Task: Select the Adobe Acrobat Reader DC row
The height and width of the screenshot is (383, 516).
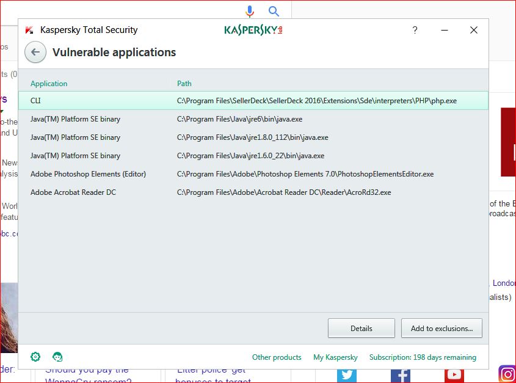Action: tap(253, 192)
